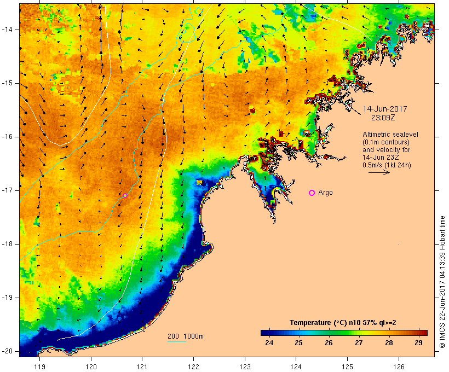The width and height of the screenshot is (449, 372).
Task: Click the colorbar tick label 26
Action: (x=329, y=343)
